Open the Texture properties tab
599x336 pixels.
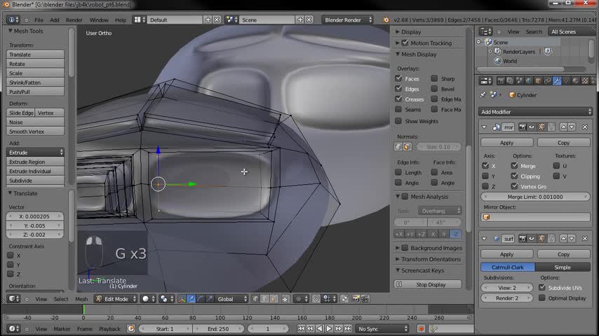[x=585, y=81]
